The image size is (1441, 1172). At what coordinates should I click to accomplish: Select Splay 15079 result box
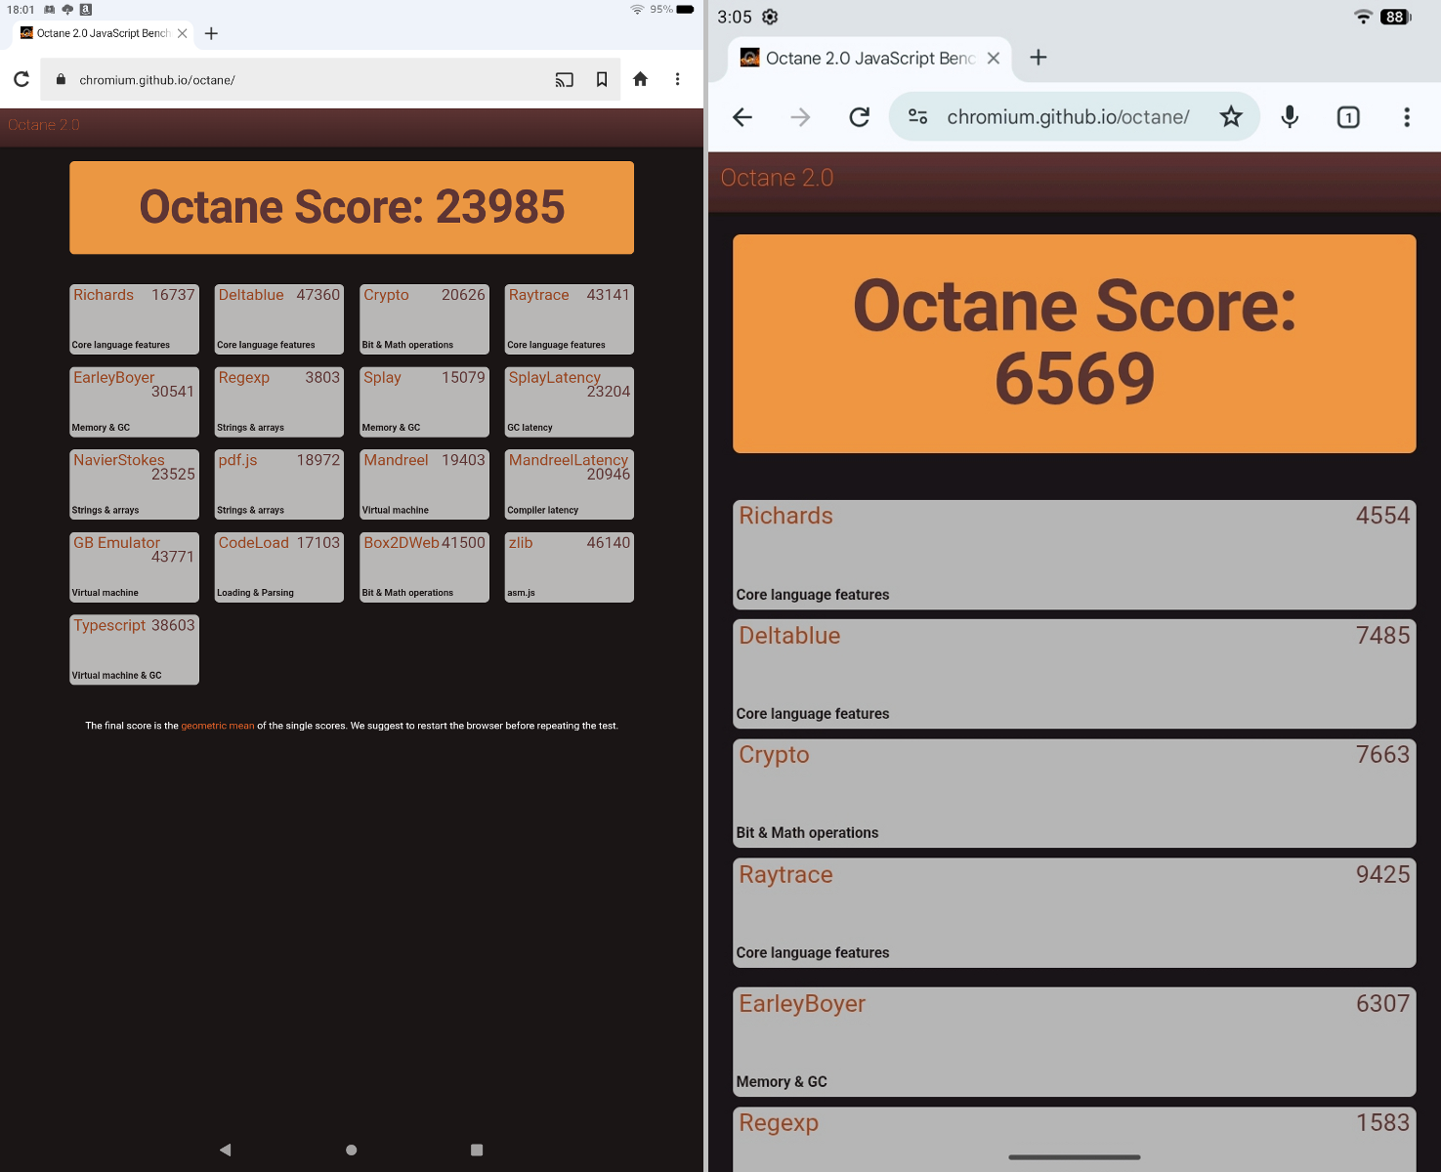click(424, 401)
